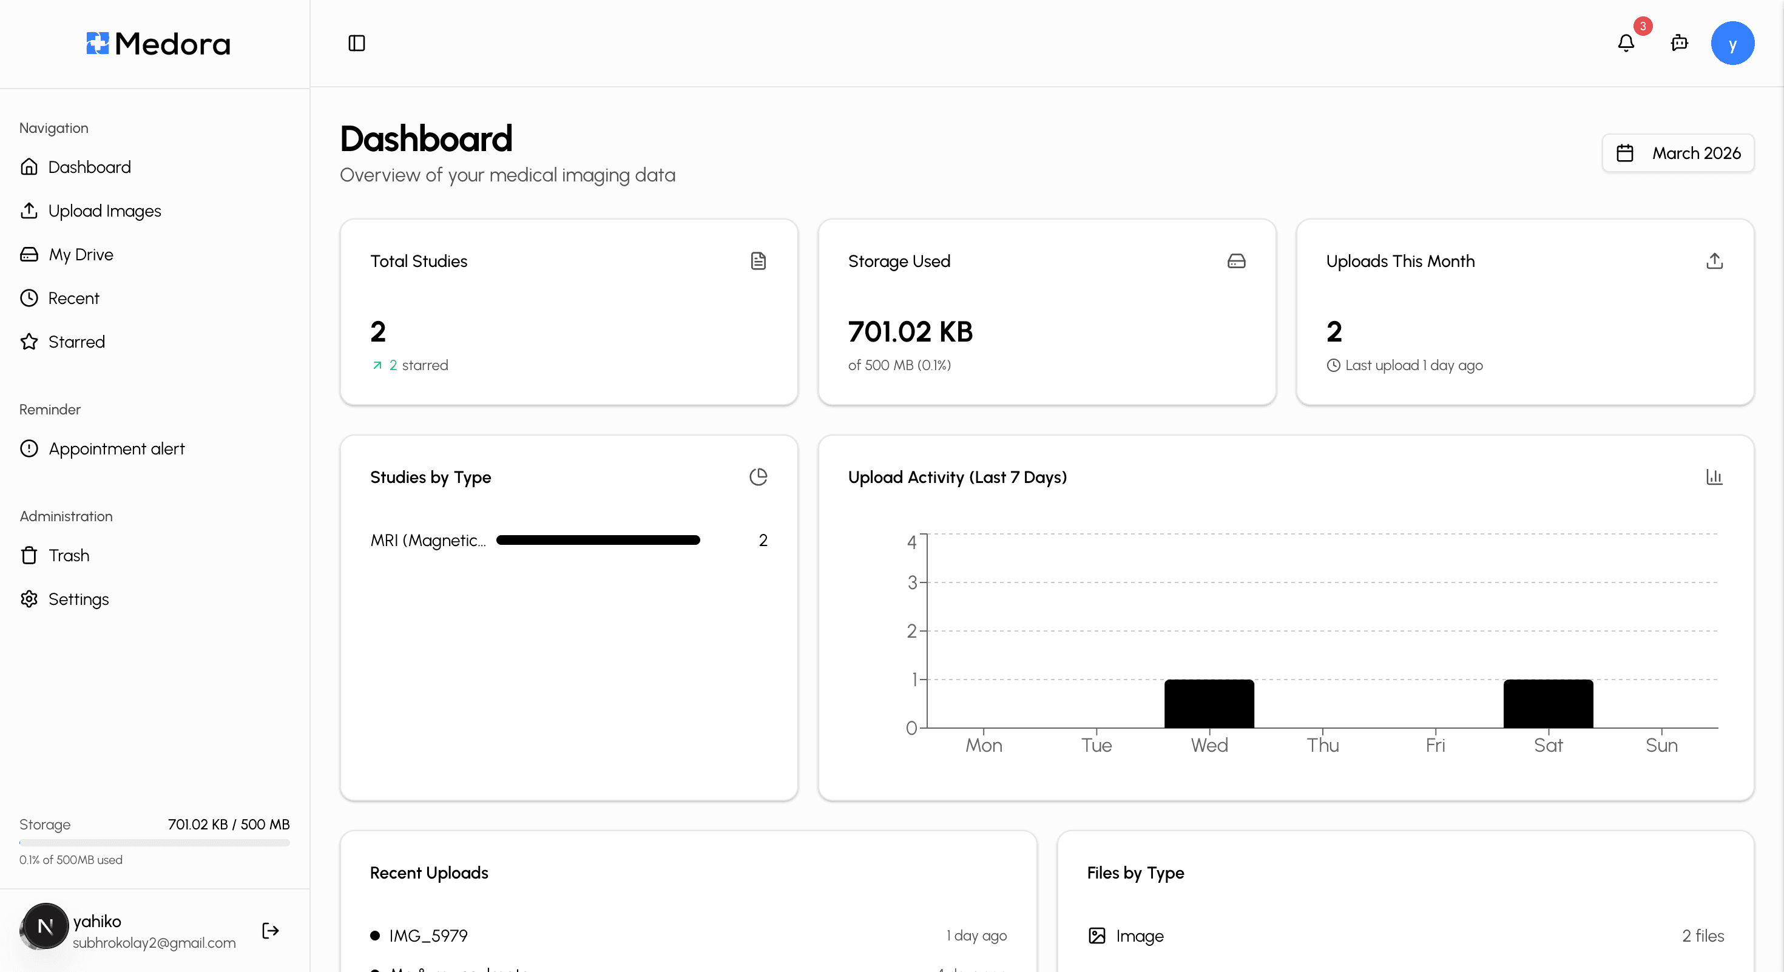Click the logout icon beside yahiko
The image size is (1784, 972).
point(270,931)
